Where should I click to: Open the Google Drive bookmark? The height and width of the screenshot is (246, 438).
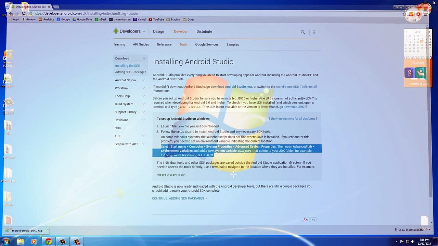[82, 19]
